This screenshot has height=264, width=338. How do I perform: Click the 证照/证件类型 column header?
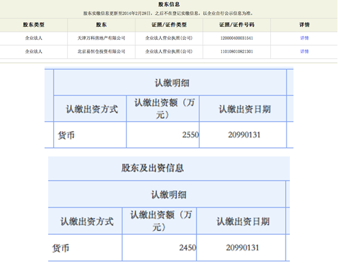(x=169, y=25)
